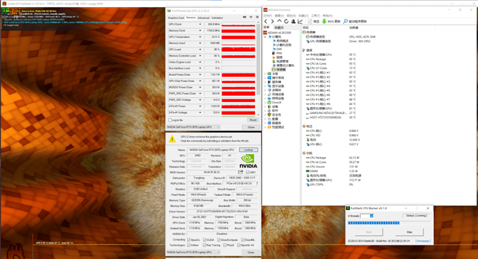Toggle the PhysX checkbox
The height and width of the screenshot is (259, 478).
coord(225,245)
